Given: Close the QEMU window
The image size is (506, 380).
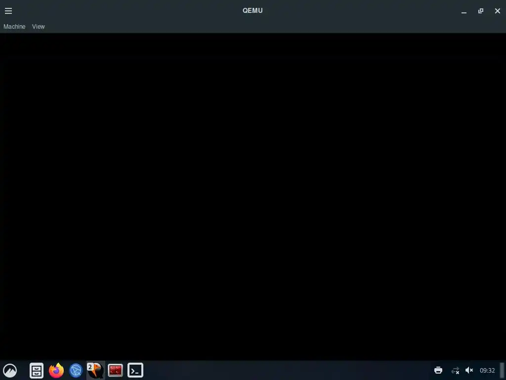Looking at the screenshot, I should tap(497, 11).
